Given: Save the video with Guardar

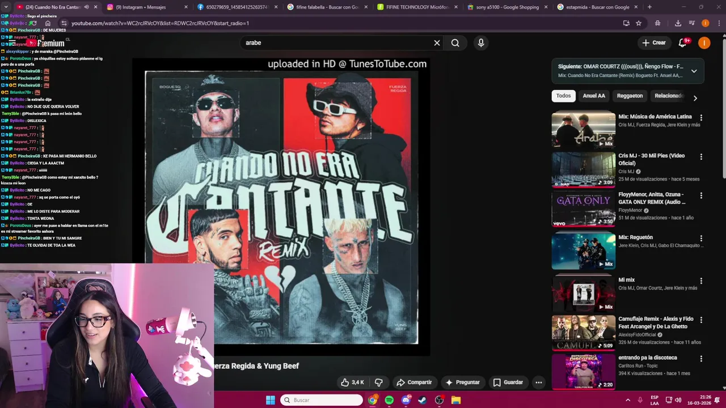Looking at the screenshot, I should [x=508, y=382].
